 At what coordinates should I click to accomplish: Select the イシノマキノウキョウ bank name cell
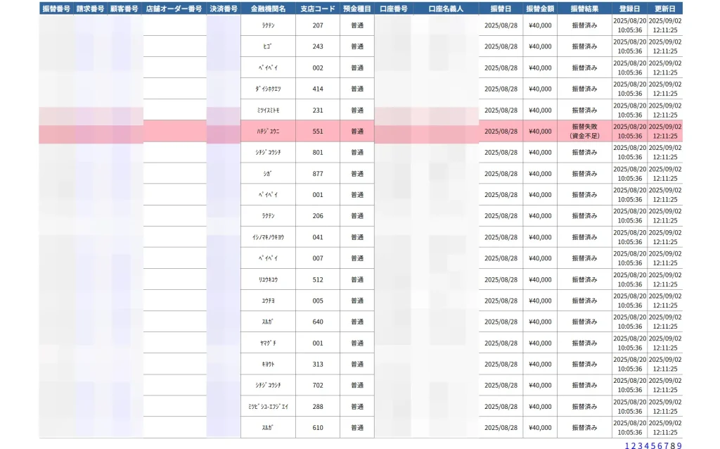click(268, 237)
